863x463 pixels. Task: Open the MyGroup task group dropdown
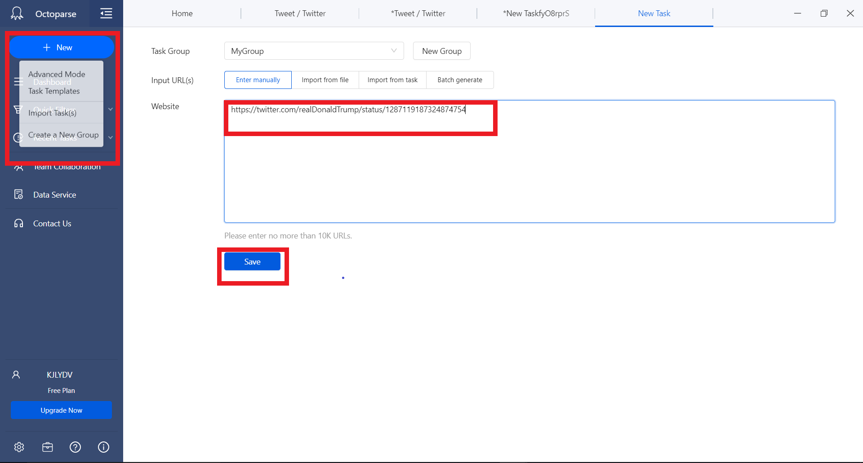pyautogui.click(x=314, y=51)
